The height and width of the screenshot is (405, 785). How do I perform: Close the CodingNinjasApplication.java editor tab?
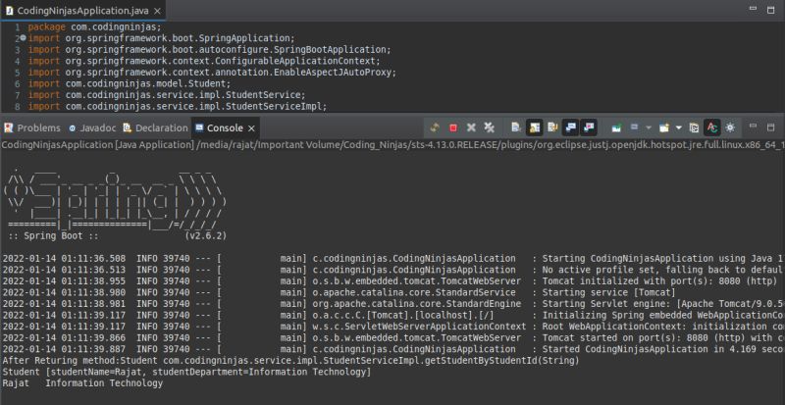(x=158, y=10)
